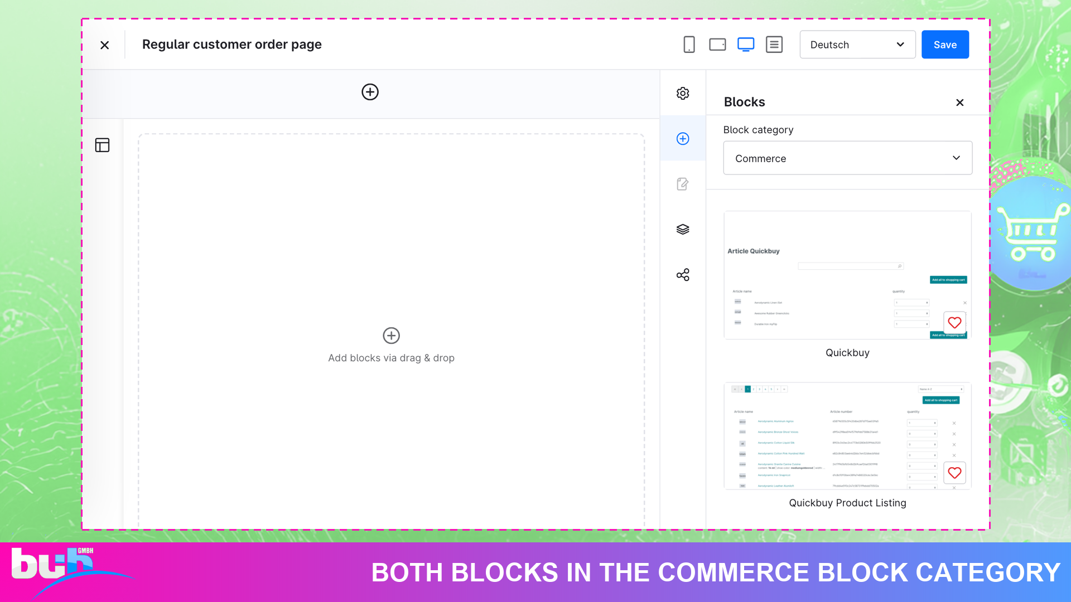Switch to form view icon
1071x602 pixels.
pyautogui.click(x=774, y=45)
